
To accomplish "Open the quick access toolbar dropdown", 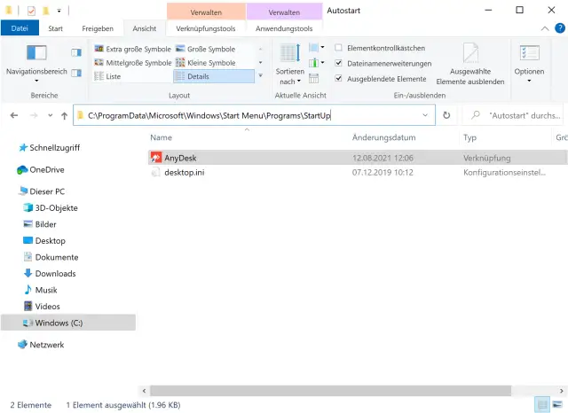I will pos(59,11).
